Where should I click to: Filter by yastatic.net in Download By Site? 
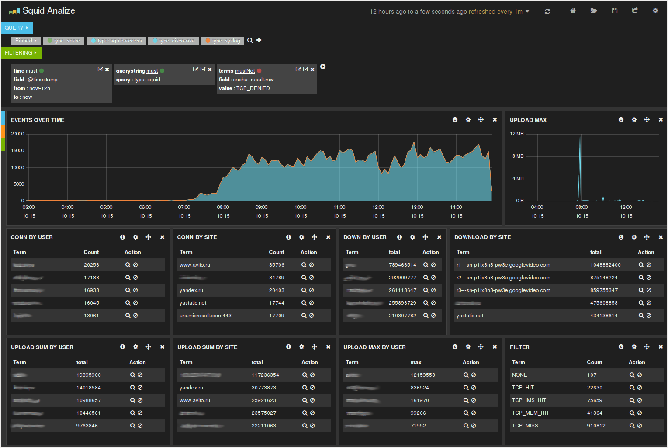[641, 316]
